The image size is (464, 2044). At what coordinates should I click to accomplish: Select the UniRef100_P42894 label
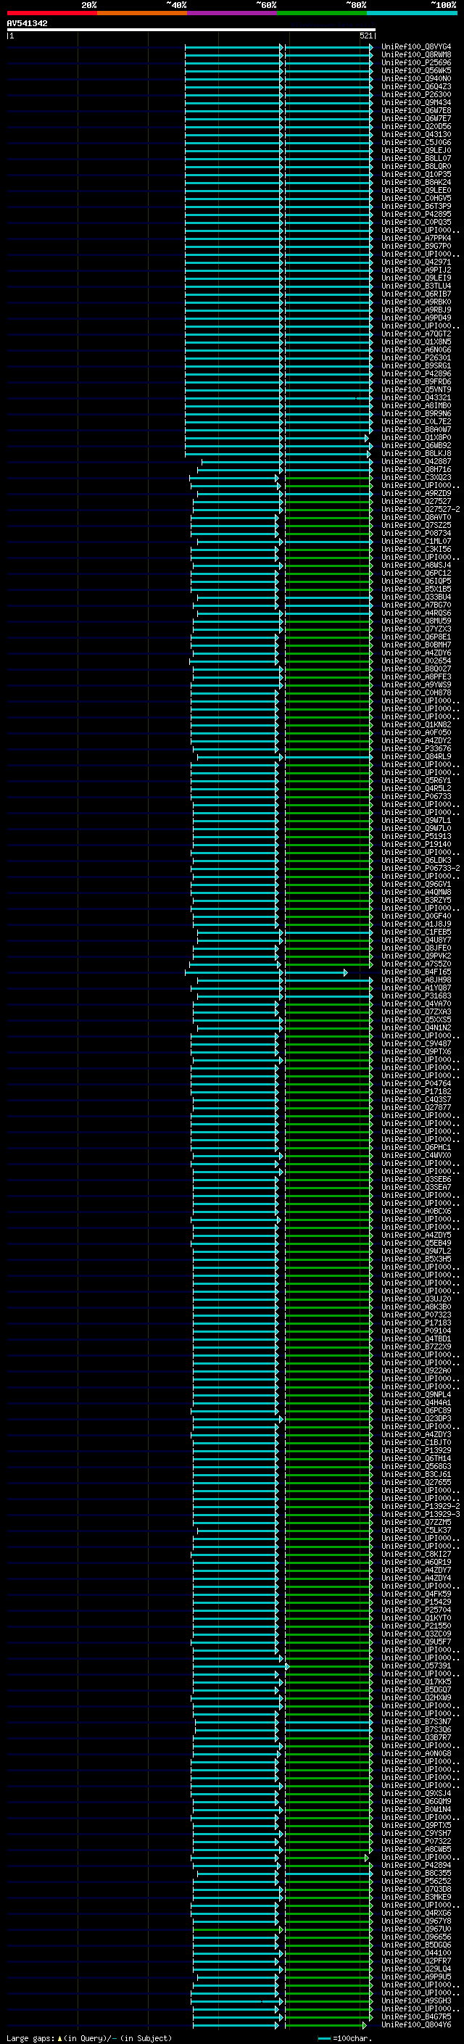pyautogui.click(x=416, y=1866)
